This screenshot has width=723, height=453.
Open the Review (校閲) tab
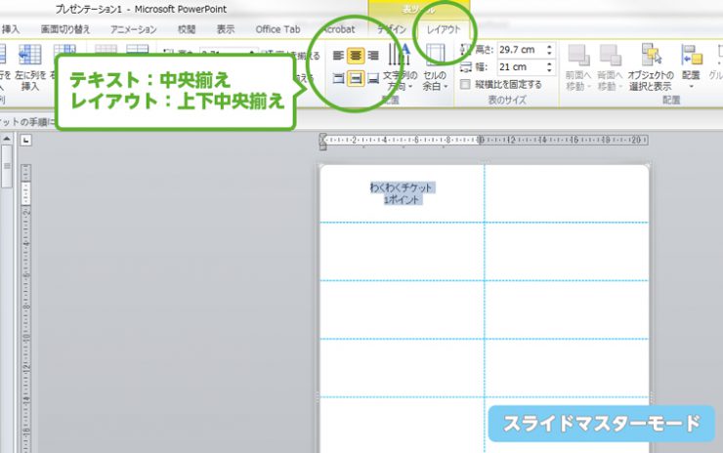pos(187,29)
